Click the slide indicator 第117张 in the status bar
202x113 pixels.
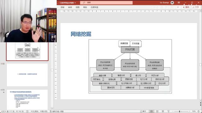[12, 111]
